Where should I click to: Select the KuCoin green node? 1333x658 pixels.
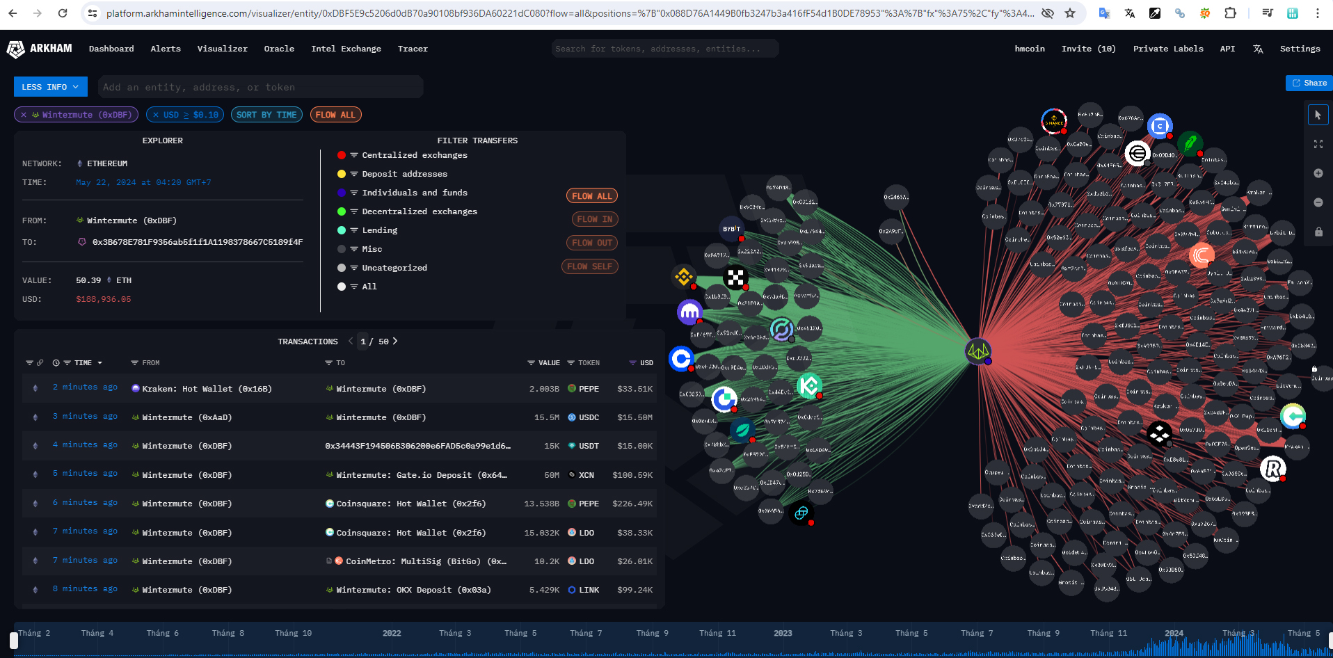pos(809,385)
